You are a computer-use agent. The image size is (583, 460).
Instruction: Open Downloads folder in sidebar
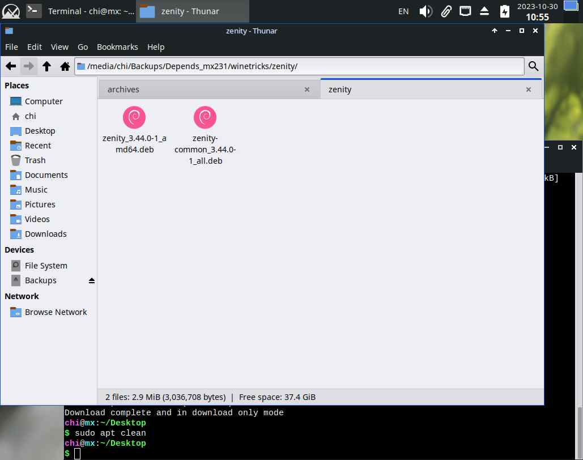point(45,234)
